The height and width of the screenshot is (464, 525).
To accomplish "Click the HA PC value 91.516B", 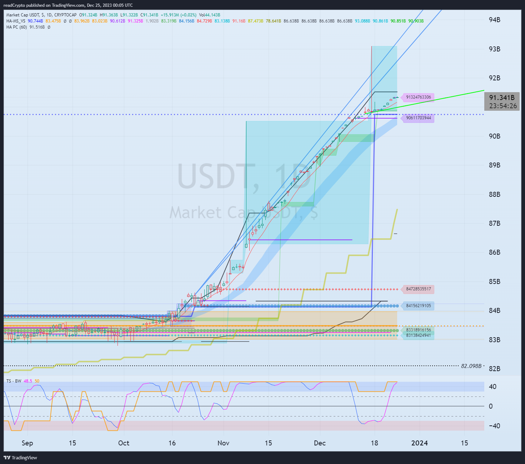I will (x=37, y=27).
